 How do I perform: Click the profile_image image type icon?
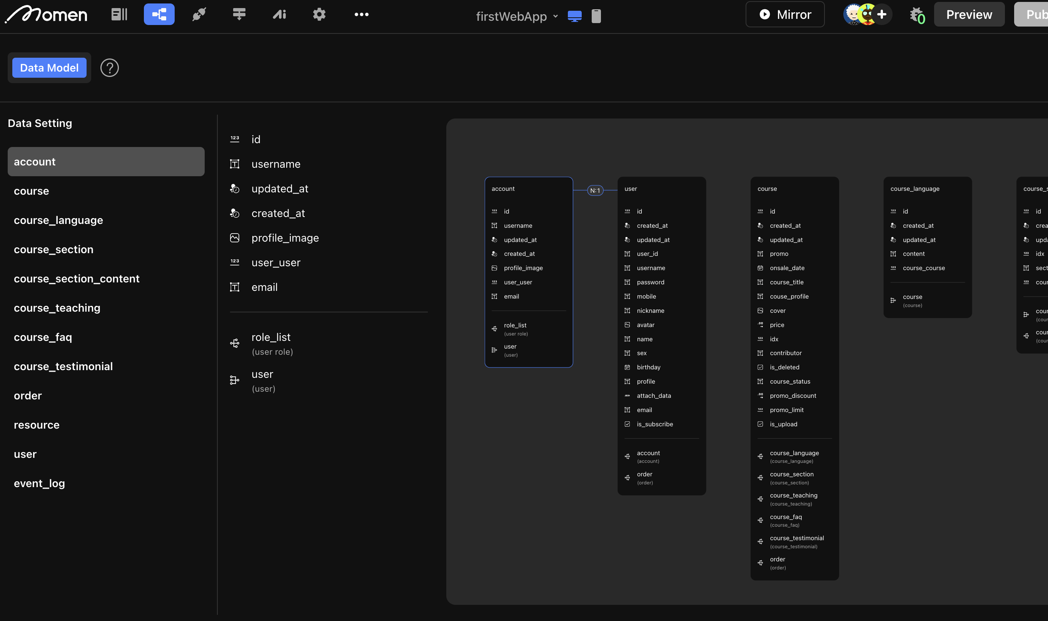(235, 238)
